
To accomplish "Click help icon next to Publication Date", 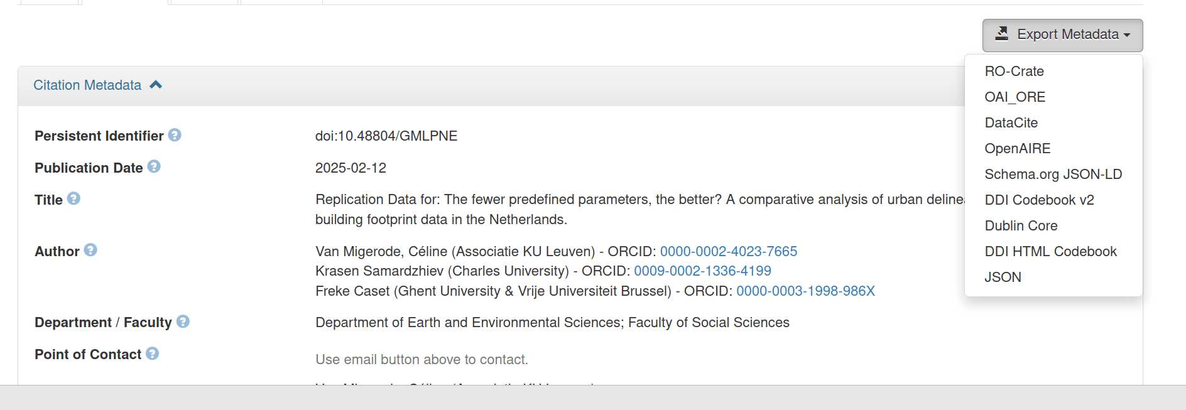I will (x=154, y=166).
